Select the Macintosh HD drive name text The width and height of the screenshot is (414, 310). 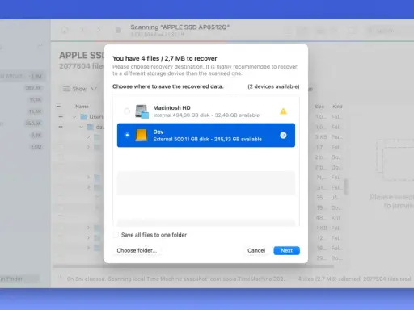(x=171, y=107)
